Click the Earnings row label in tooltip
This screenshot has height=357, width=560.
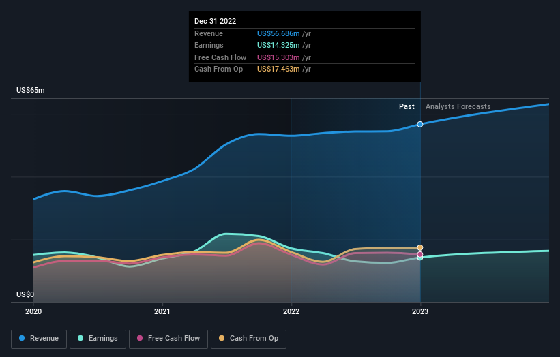(209, 45)
